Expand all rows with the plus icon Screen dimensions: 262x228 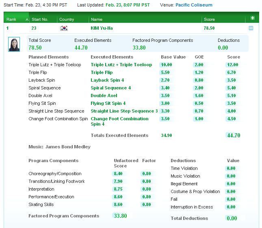[253, 18]
